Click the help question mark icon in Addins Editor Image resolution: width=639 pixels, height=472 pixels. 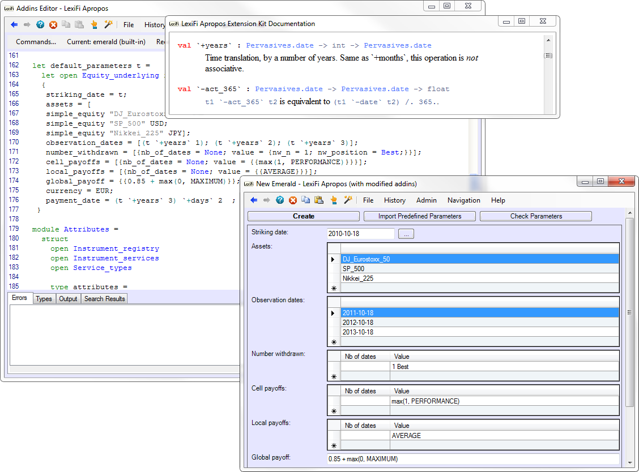[x=40, y=25]
